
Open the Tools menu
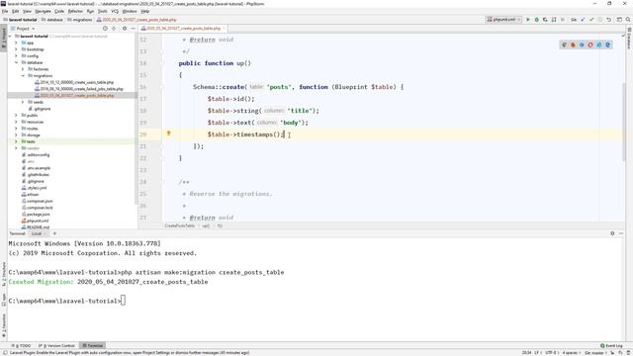[x=103, y=11]
